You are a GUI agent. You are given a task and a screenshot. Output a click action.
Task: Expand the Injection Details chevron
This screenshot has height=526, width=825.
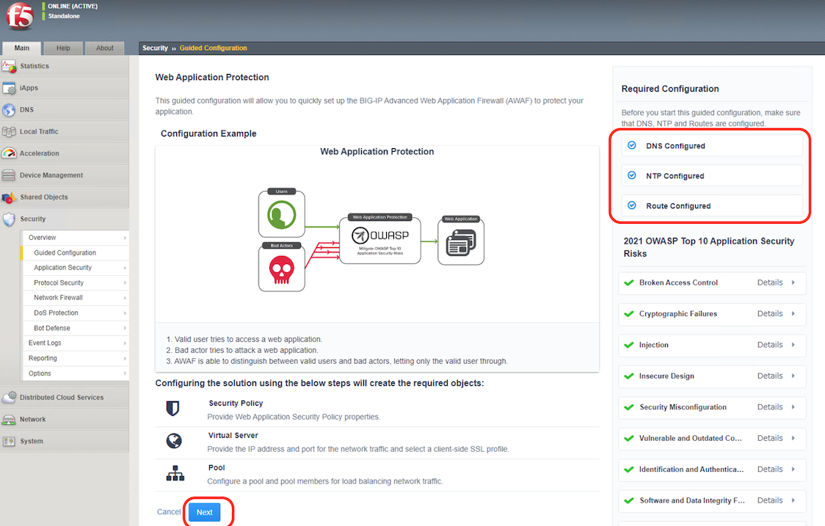[x=793, y=345]
